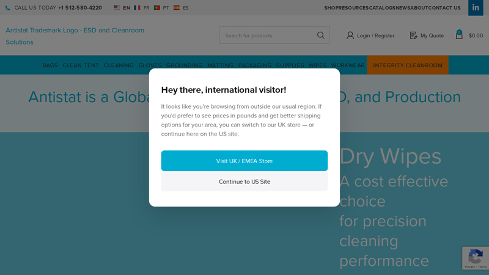Click the search magnifier icon
489x275 pixels.
click(320, 35)
